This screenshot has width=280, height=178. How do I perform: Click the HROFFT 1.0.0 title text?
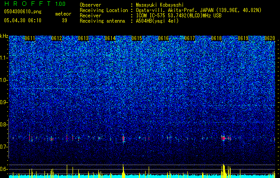point(35,4)
